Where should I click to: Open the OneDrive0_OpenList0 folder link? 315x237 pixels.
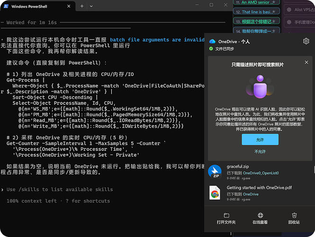[x=261, y=173]
